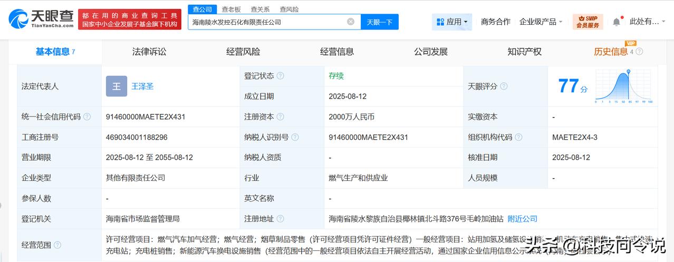This screenshot has height=262, width=674.
Task: Click the registered capital 2000万人民币
Action: tap(351, 117)
